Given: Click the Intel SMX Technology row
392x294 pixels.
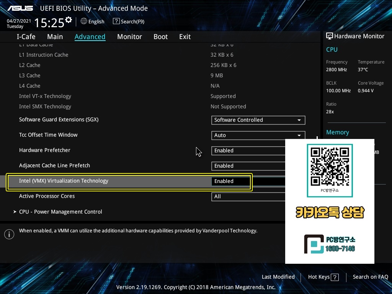Looking at the screenshot, I should [x=45, y=106].
